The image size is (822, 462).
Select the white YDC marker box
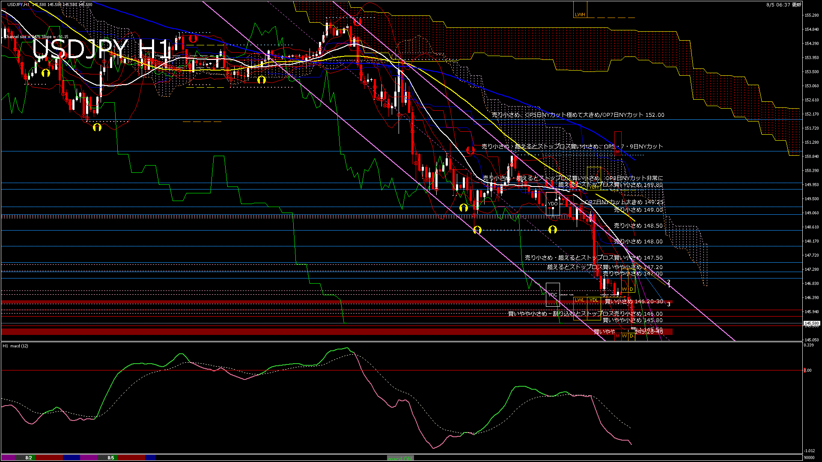click(x=553, y=295)
